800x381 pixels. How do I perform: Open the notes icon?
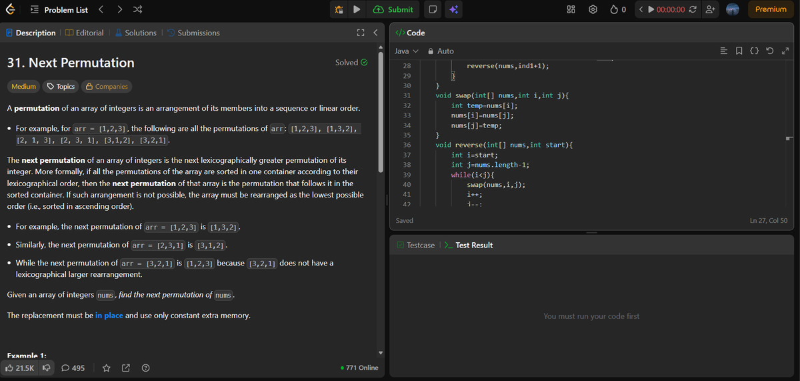[433, 10]
